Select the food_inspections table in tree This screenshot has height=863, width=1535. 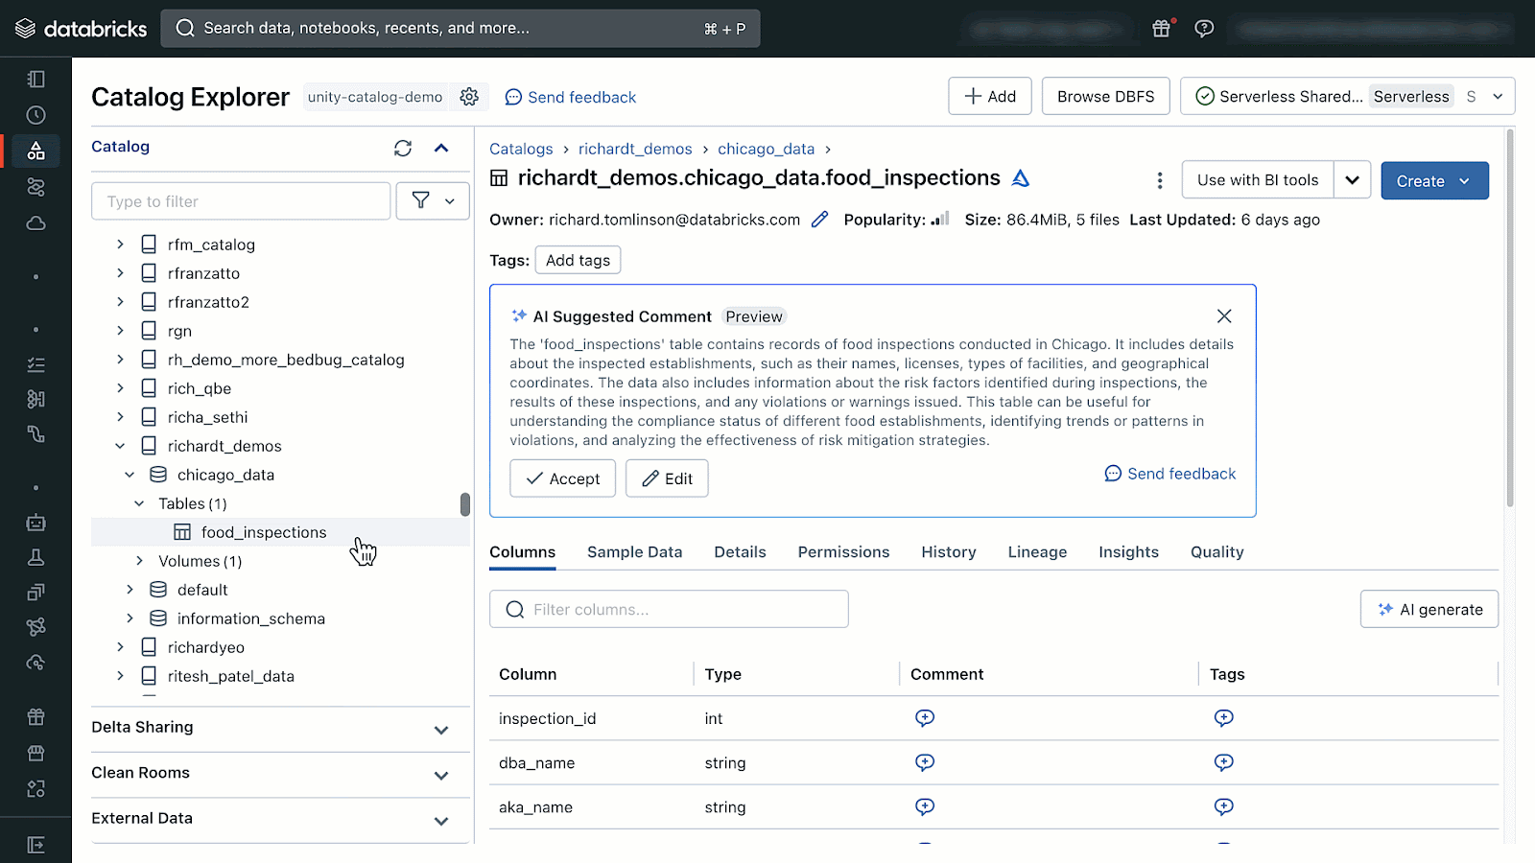(x=263, y=532)
